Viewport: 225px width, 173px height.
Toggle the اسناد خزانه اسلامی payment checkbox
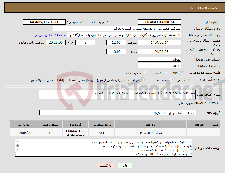click(x=143, y=79)
